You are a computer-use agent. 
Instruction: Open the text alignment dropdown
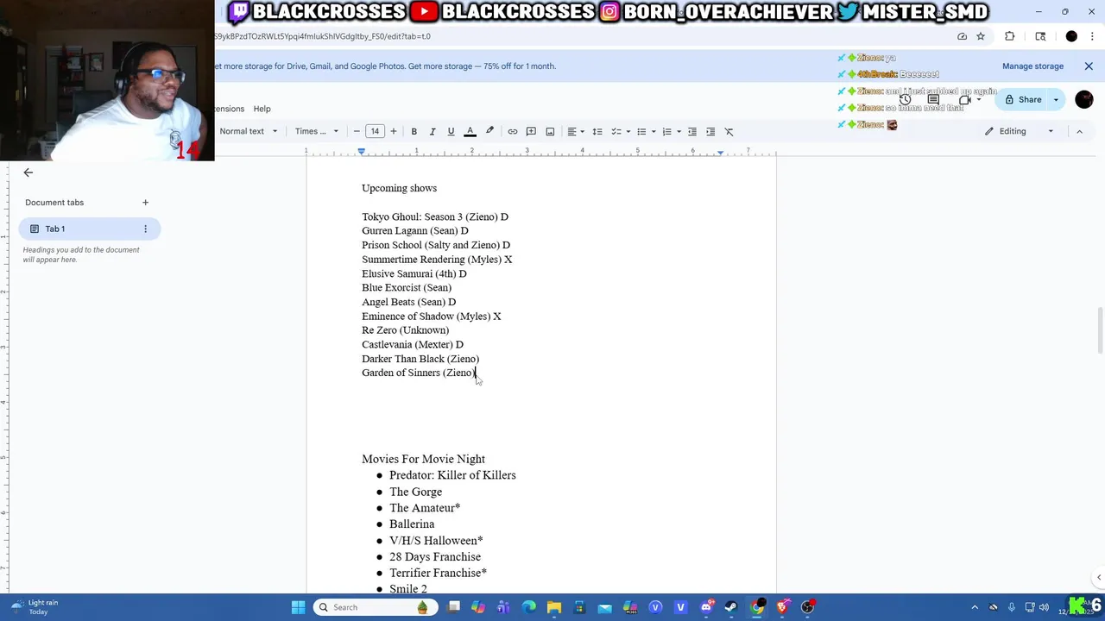pyautogui.click(x=575, y=131)
